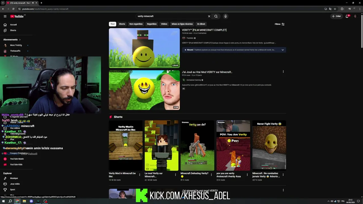The image size is (363, 204).
Task: Open the notifications bell
Action: (347, 16)
